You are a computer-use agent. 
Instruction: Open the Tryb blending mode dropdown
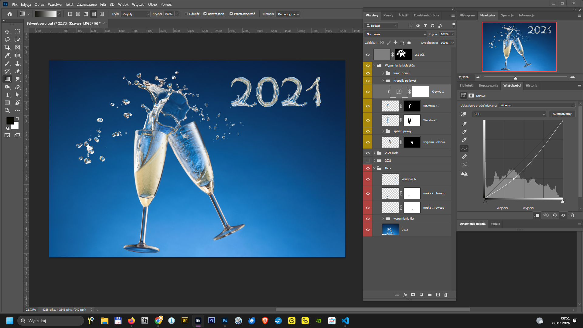135,14
